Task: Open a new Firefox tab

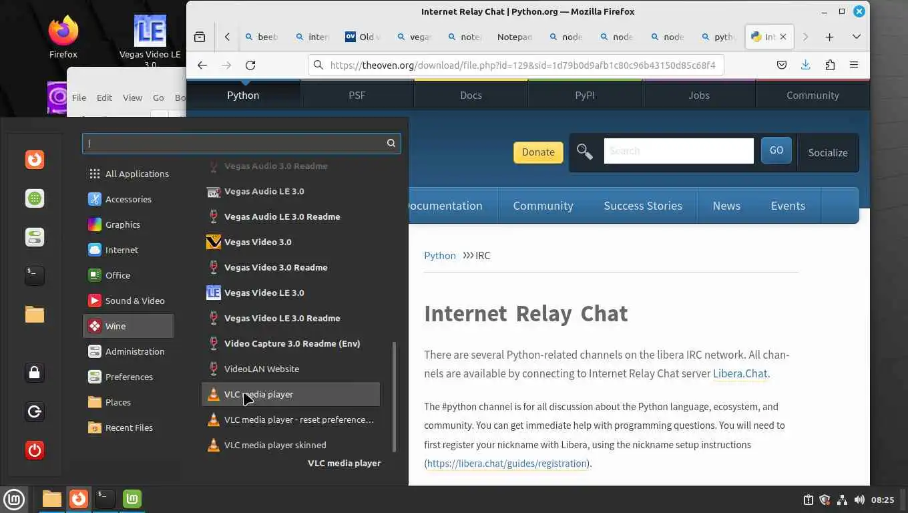Action: pyautogui.click(x=829, y=37)
